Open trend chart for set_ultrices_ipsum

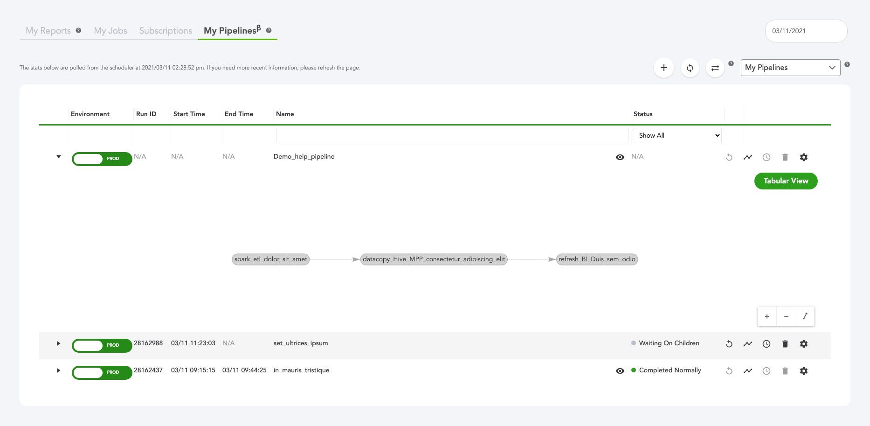(x=748, y=344)
